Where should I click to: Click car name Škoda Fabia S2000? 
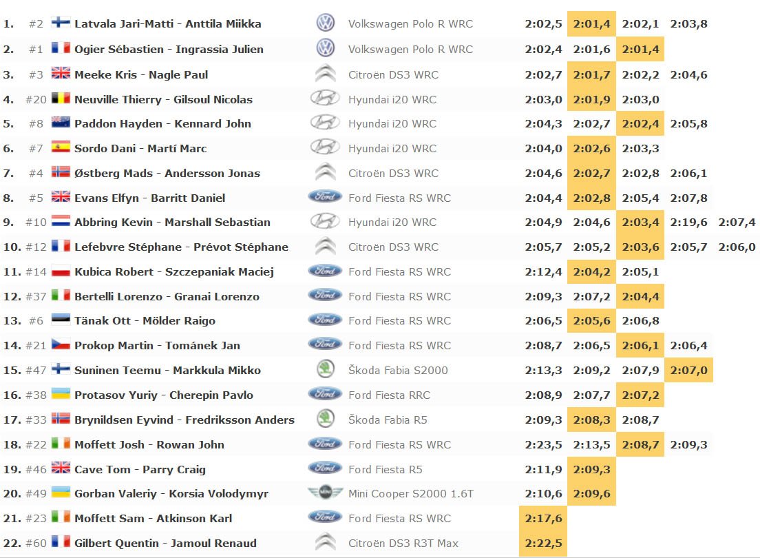coord(398,370)
